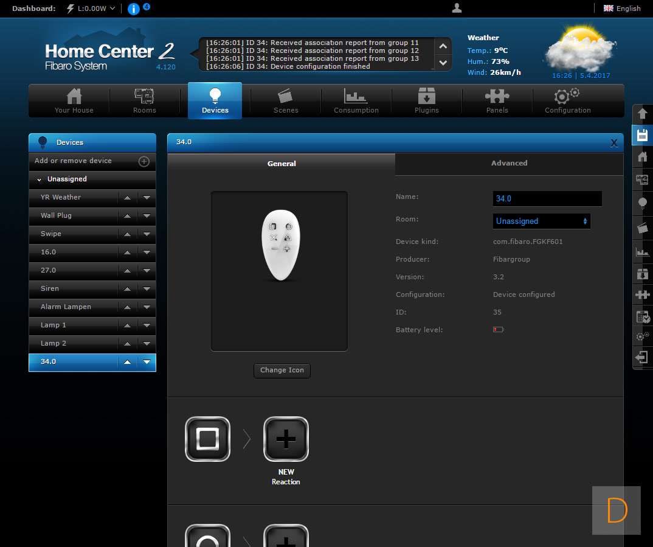Move device 27.0 down

[147, 271]
